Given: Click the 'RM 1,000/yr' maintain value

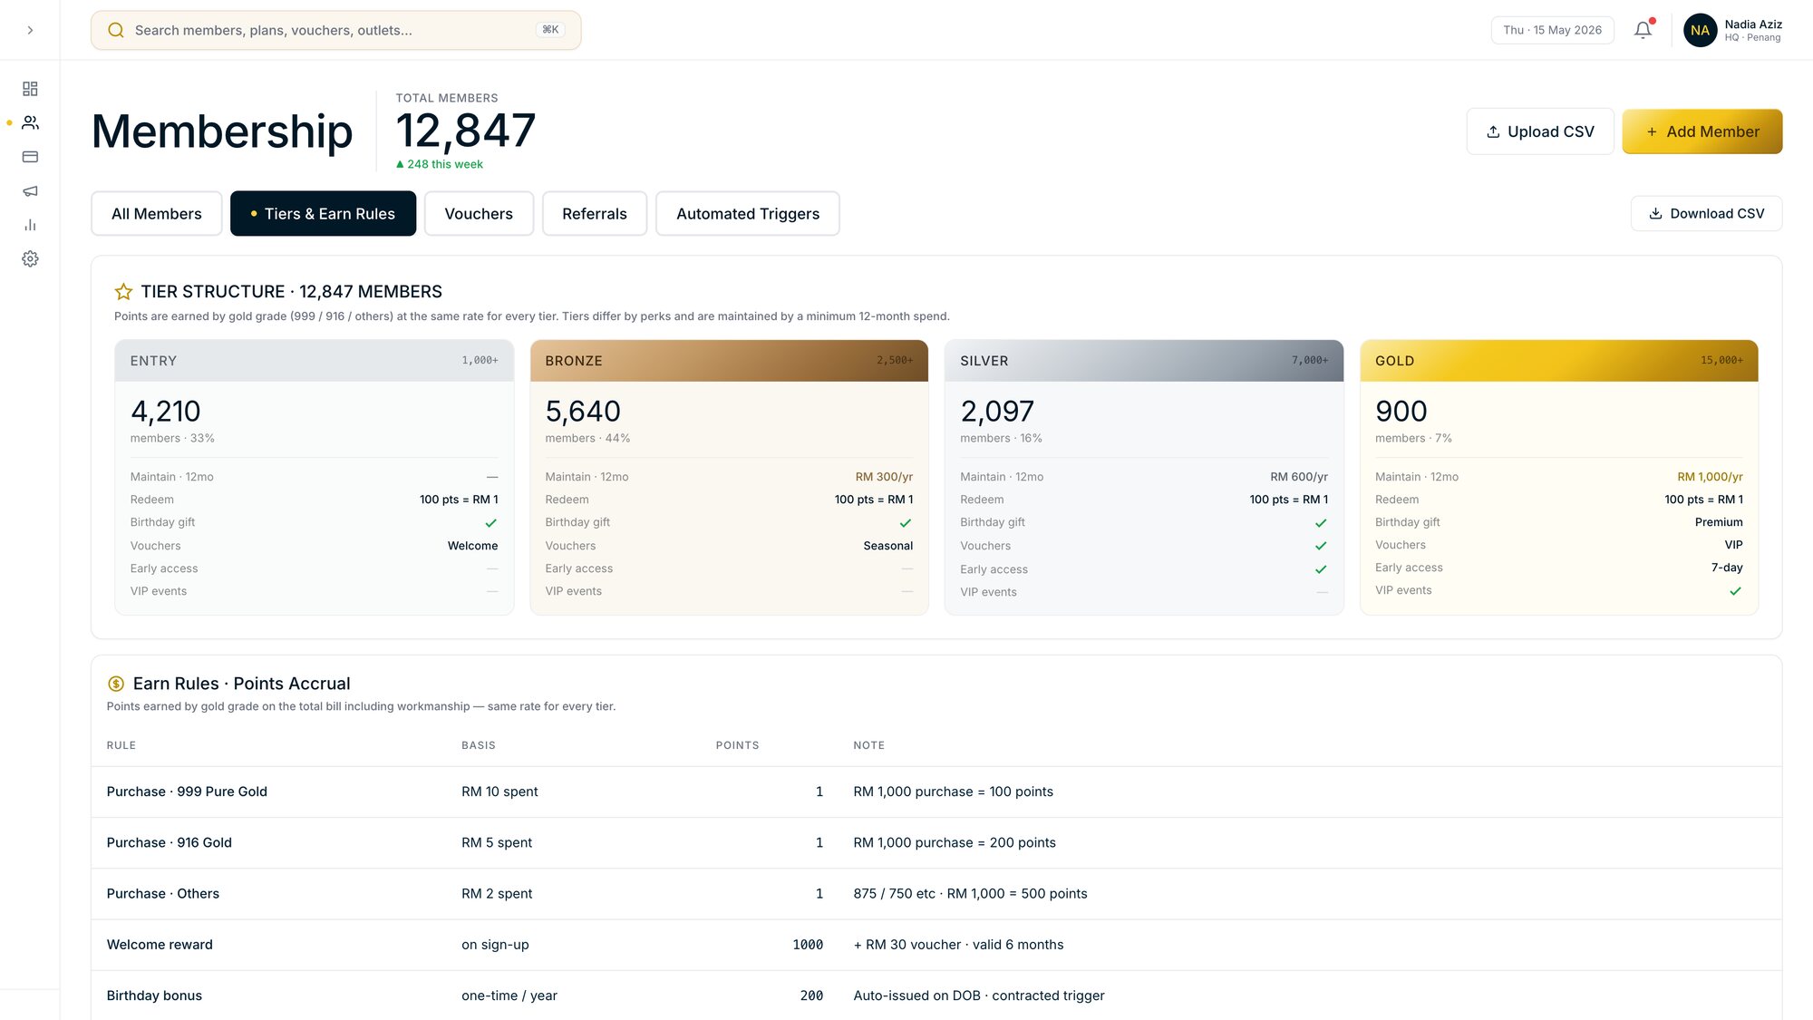Looking at the screenshot, I should 1710,477.
